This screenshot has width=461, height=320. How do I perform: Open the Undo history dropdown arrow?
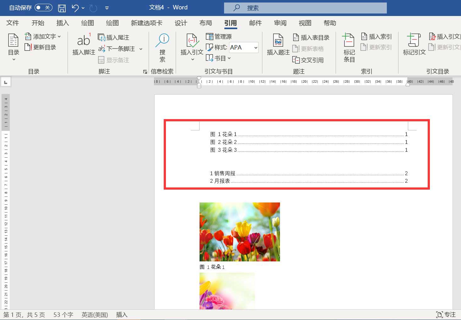pos(83,8)
